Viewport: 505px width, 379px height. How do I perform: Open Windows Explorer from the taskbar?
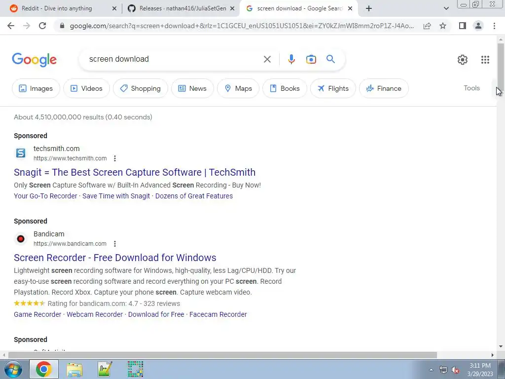(x=74, y=369)
